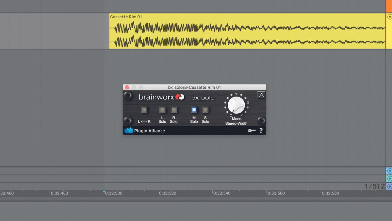The height and width of the screenshot is (221, 392).
Task: Click the A icon in the plugin's top-right corner
Action: [261, 95]
